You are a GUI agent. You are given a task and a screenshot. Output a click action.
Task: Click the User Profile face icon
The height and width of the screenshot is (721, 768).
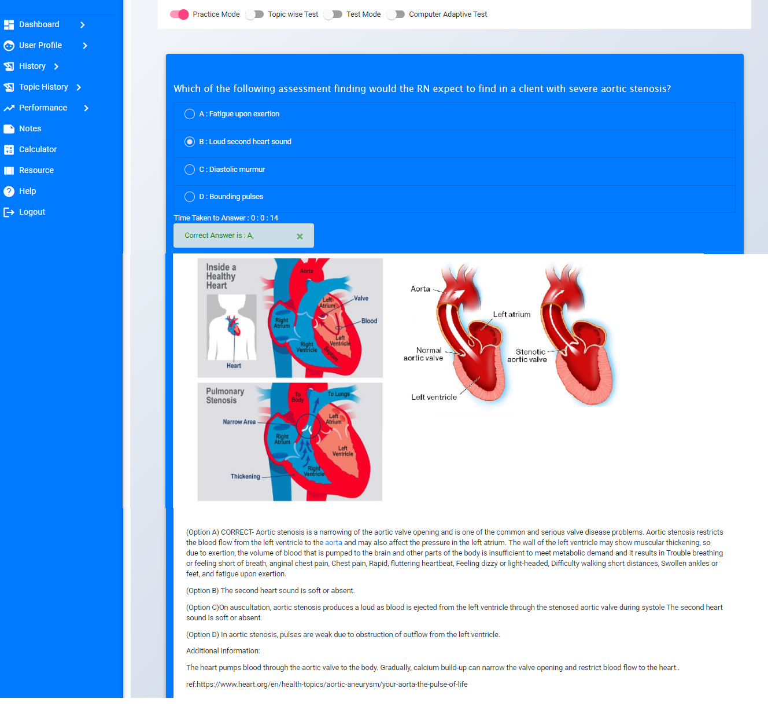click(9, 46)
